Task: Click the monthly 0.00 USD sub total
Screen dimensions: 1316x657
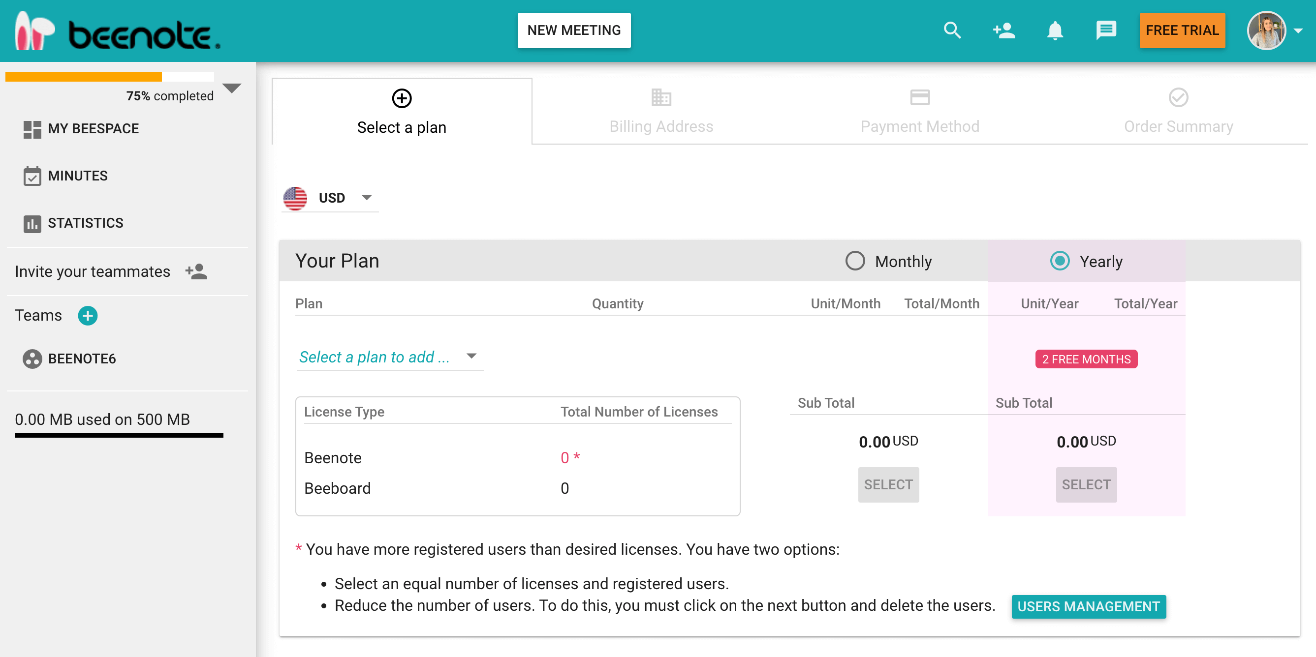Action: pyautogui.click(x=888, y=442)
